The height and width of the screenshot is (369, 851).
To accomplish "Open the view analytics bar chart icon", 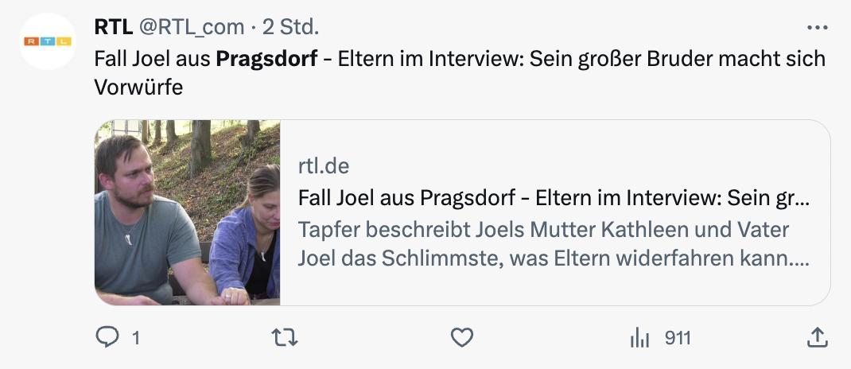I will point(639,338).
